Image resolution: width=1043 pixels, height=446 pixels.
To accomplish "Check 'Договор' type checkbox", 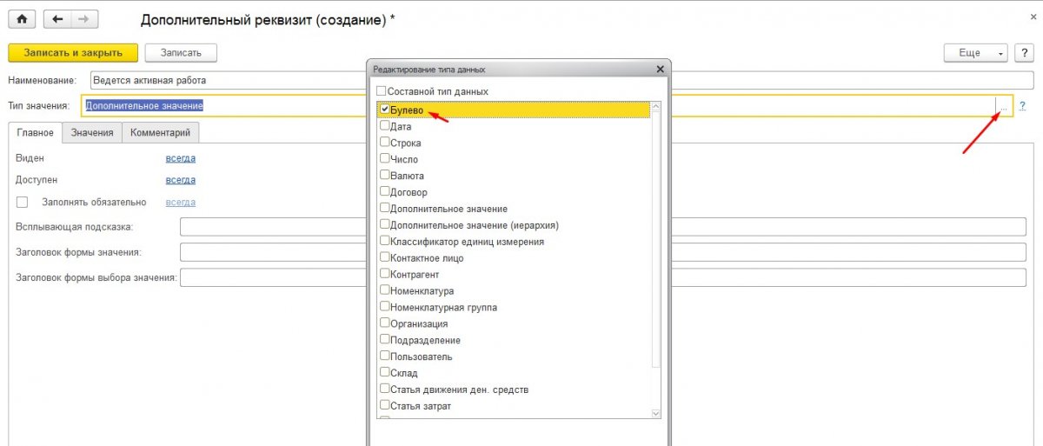I will pos(385,192).
